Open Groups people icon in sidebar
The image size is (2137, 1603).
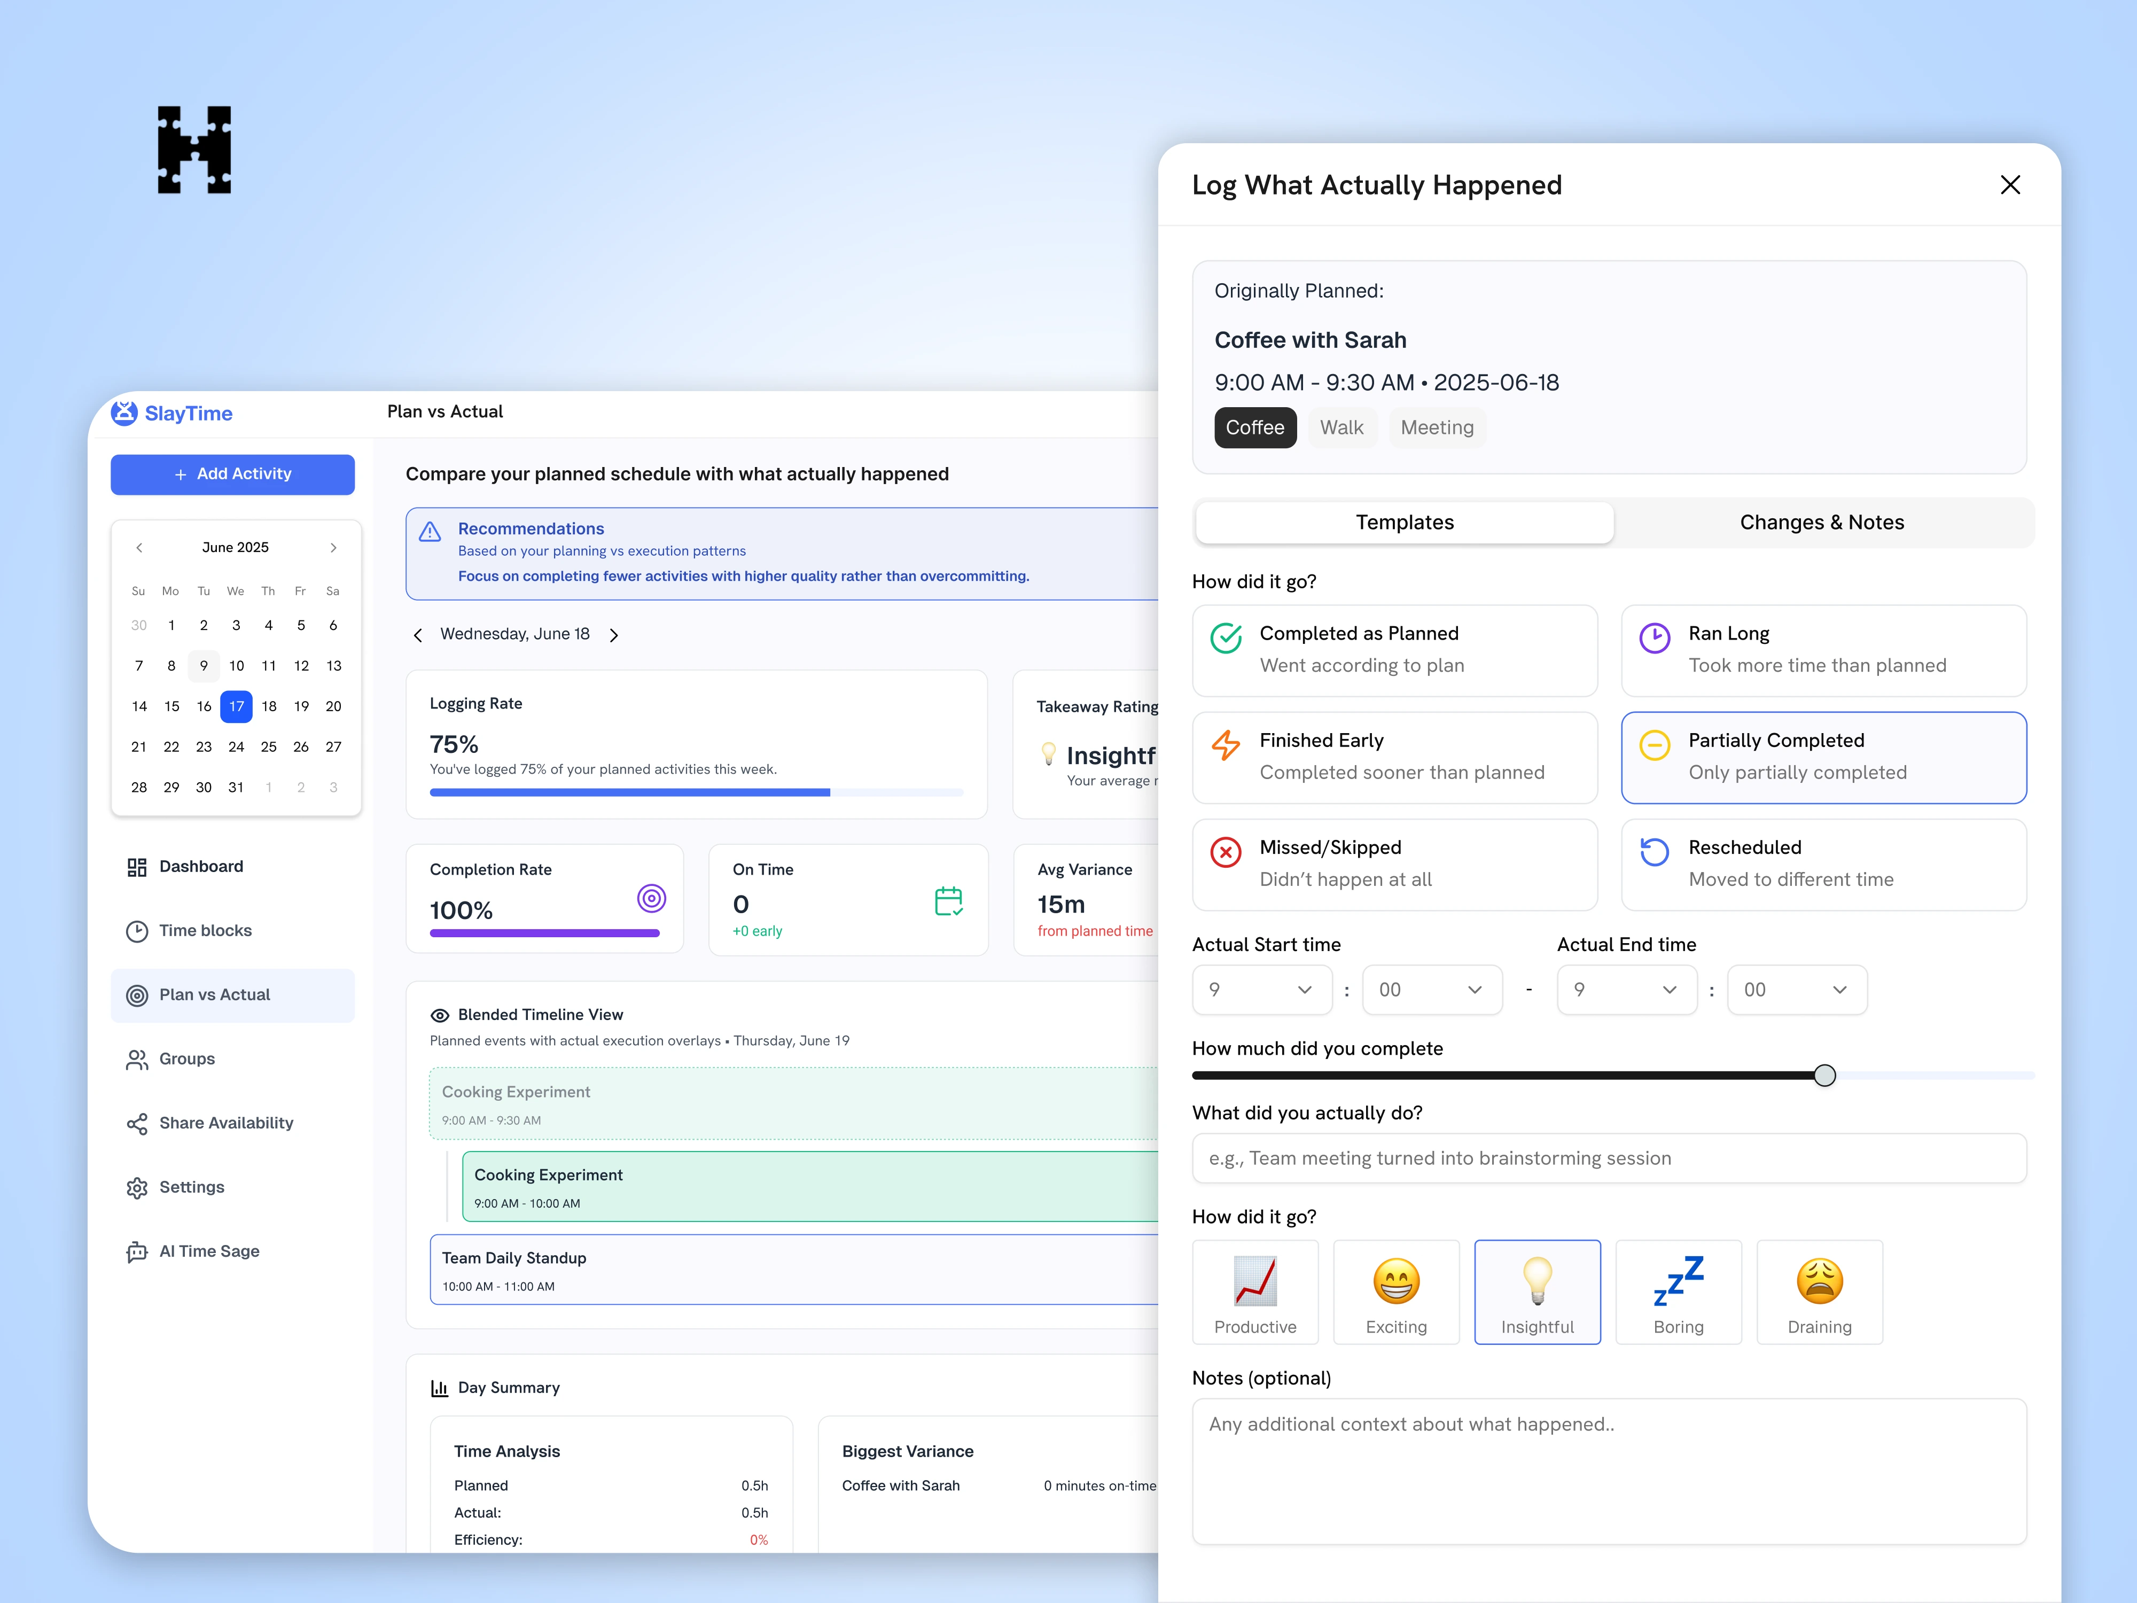(x=136, y=1059)
